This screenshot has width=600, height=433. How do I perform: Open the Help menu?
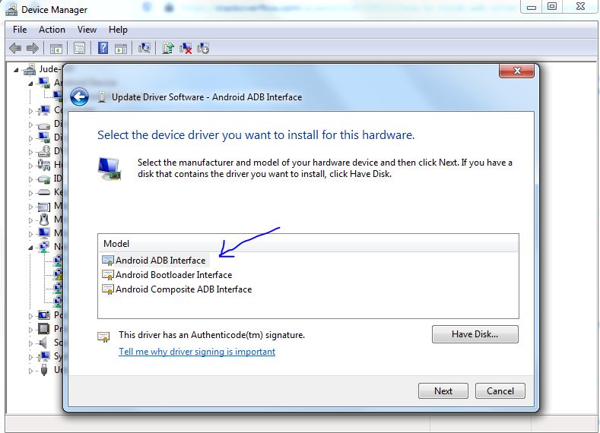[118, 30]
